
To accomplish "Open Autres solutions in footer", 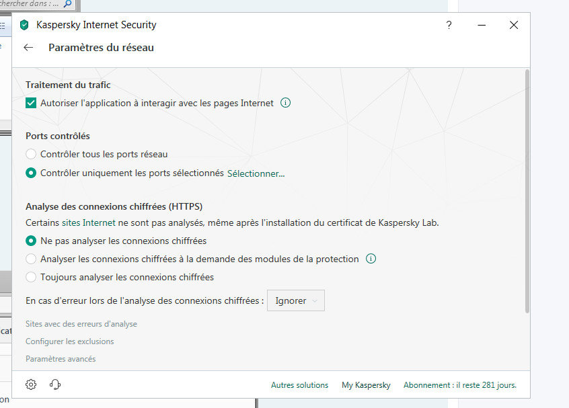I will 299,385.
